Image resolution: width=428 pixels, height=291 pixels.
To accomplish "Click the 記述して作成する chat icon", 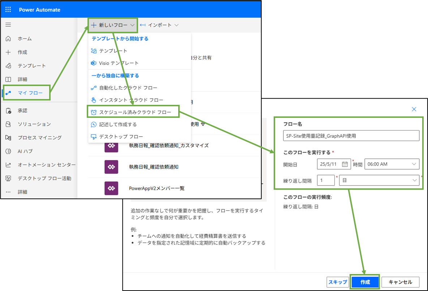I will (x=94, y=124).
